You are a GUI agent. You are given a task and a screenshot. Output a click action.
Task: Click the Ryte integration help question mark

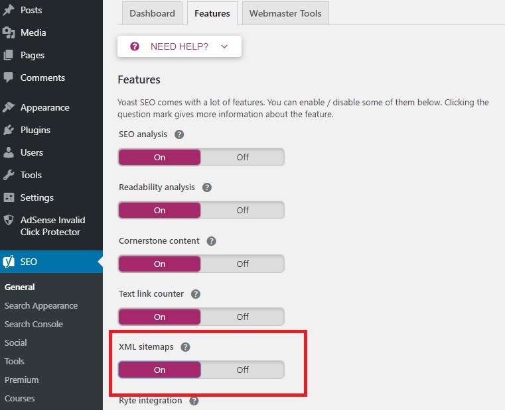point(194,401)
